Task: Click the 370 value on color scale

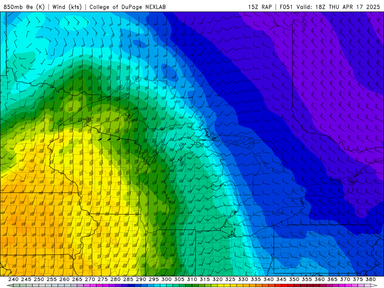Action: point(345,279)
